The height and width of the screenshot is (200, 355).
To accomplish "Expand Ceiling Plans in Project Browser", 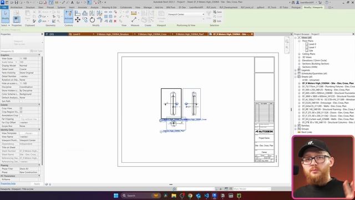I will click(x=299, y=54).
